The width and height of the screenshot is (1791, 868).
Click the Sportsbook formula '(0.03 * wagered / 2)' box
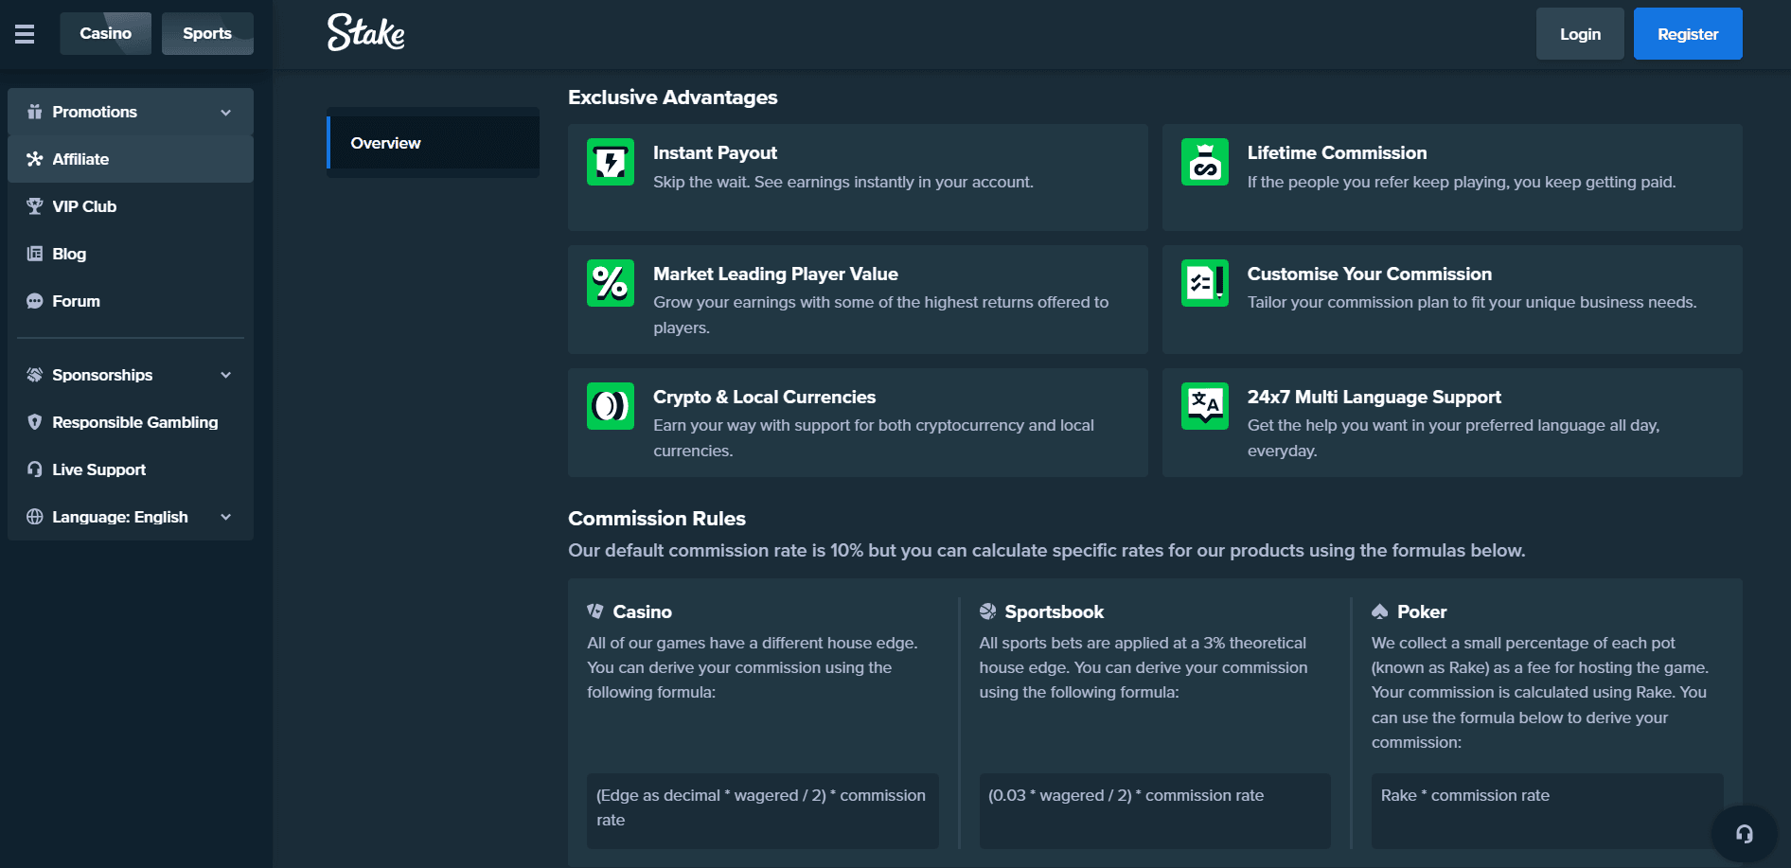[x=1155, y=811]
